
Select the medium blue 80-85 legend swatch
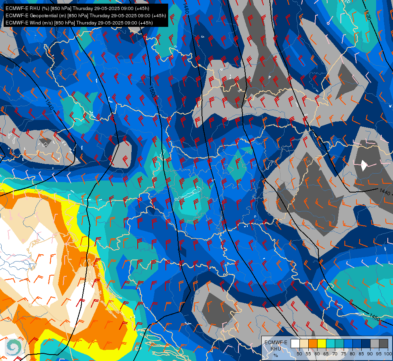click(x=357, y=343)
